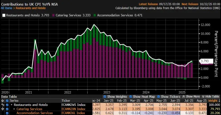Click the 3.793 value label on axis
Viewport: 221px width, 115px height.
(205, 61)
